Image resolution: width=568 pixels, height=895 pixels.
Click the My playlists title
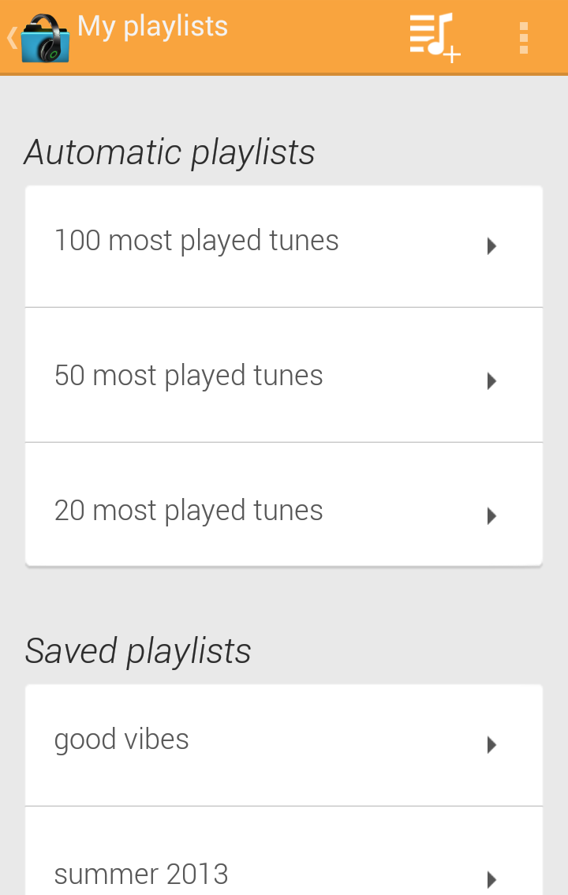click(x=153, y=27)
